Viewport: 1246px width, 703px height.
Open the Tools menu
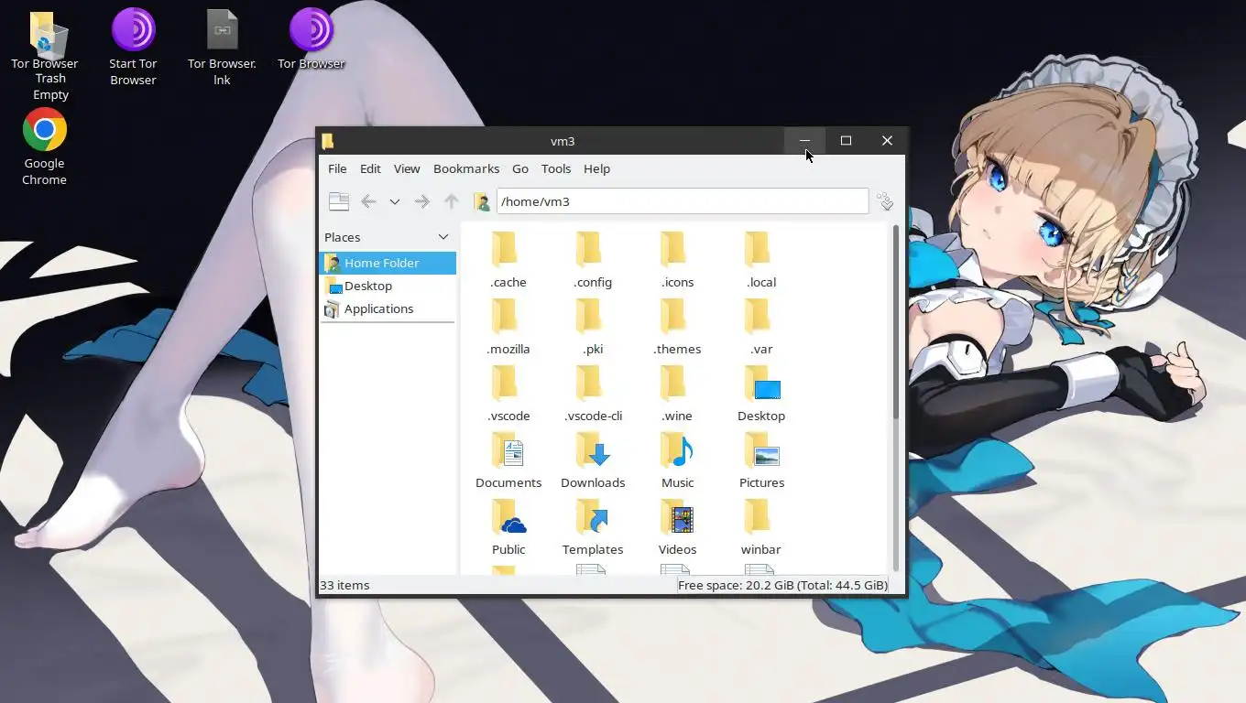click(556, 168)
